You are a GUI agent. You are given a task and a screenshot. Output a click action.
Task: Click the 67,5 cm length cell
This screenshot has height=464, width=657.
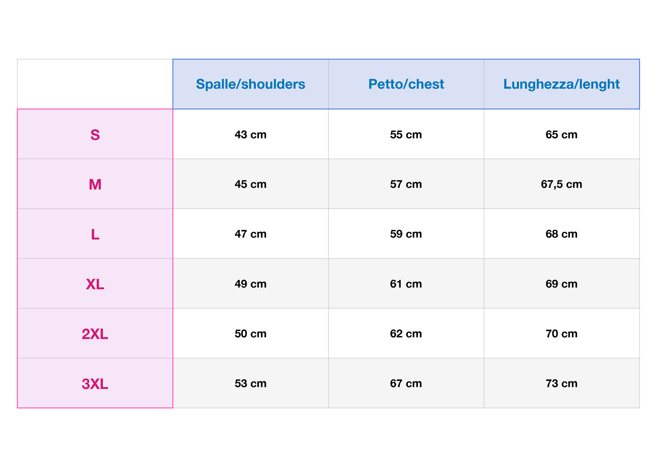point(561,184)
